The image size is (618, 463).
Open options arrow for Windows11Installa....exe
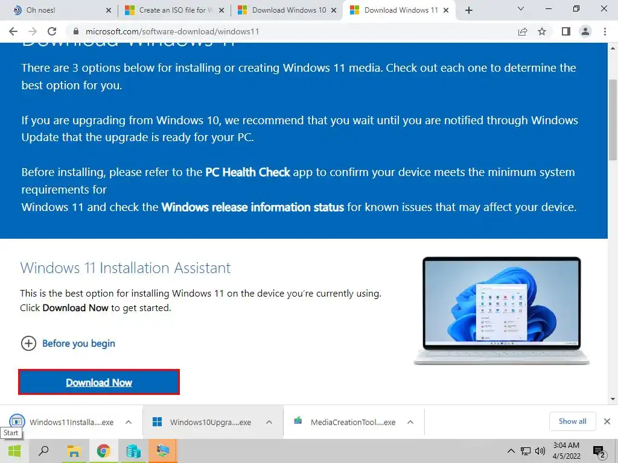tap(129, 422)
